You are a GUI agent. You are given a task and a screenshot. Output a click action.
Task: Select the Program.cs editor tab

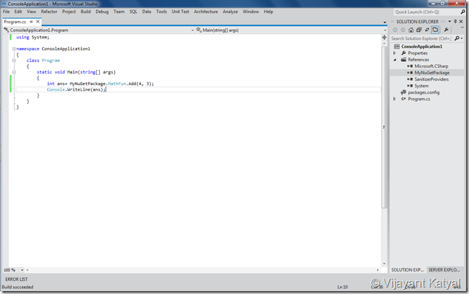point(15,22)
